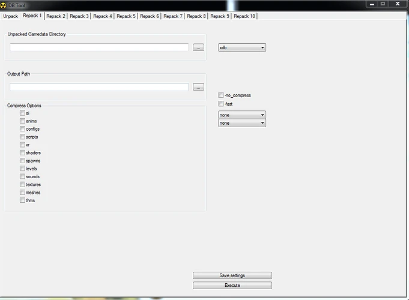Switch to the Unpack tab
The height and width of the screenshot is (300, 409).
coord(10,16)
